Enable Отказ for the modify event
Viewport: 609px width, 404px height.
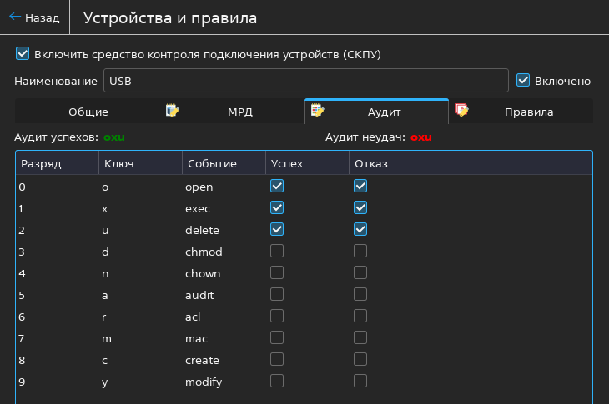coord(360,381)
